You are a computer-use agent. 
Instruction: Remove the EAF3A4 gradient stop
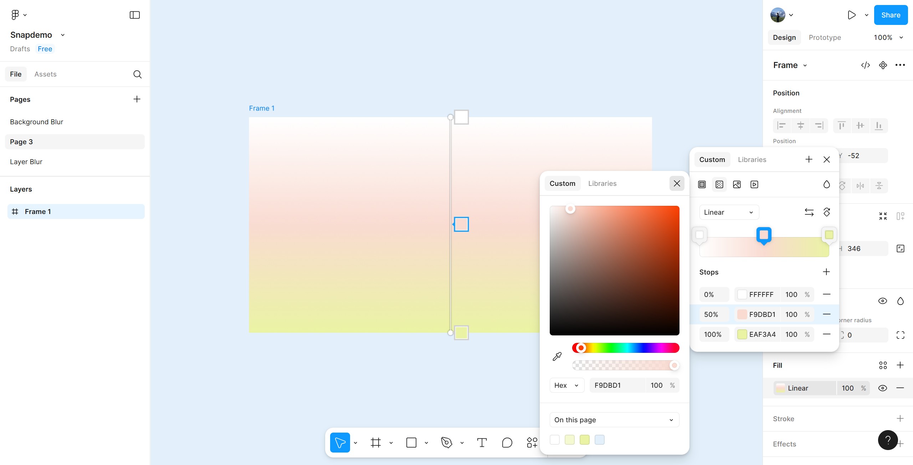coord(826,334)
